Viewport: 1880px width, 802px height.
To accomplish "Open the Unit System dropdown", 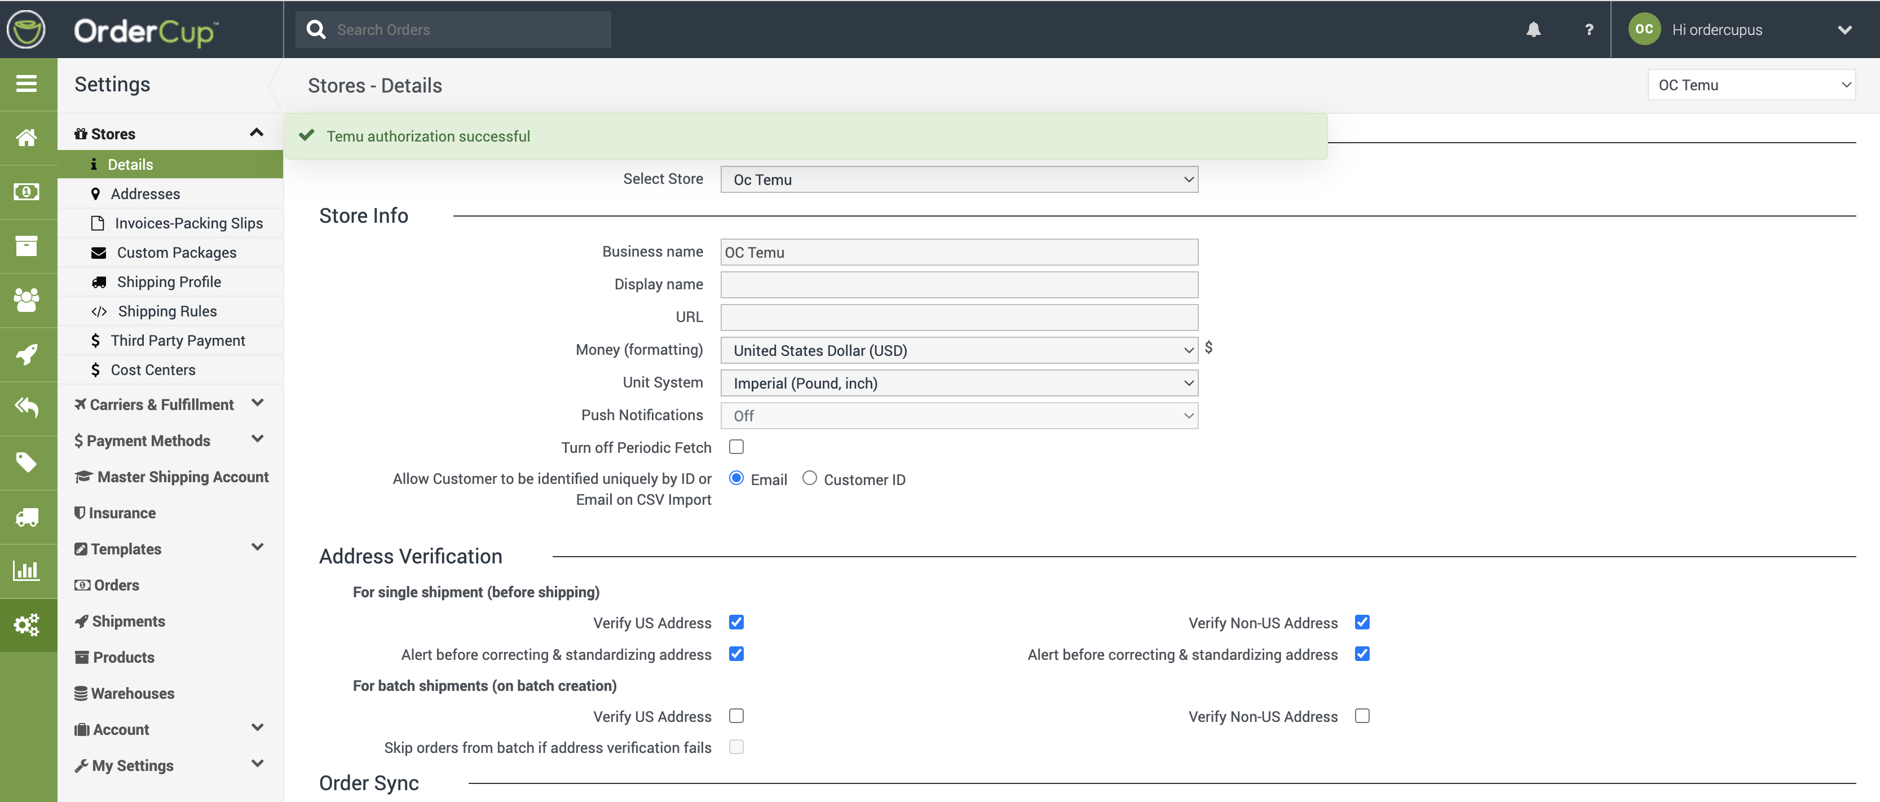I will coord(958,383).
